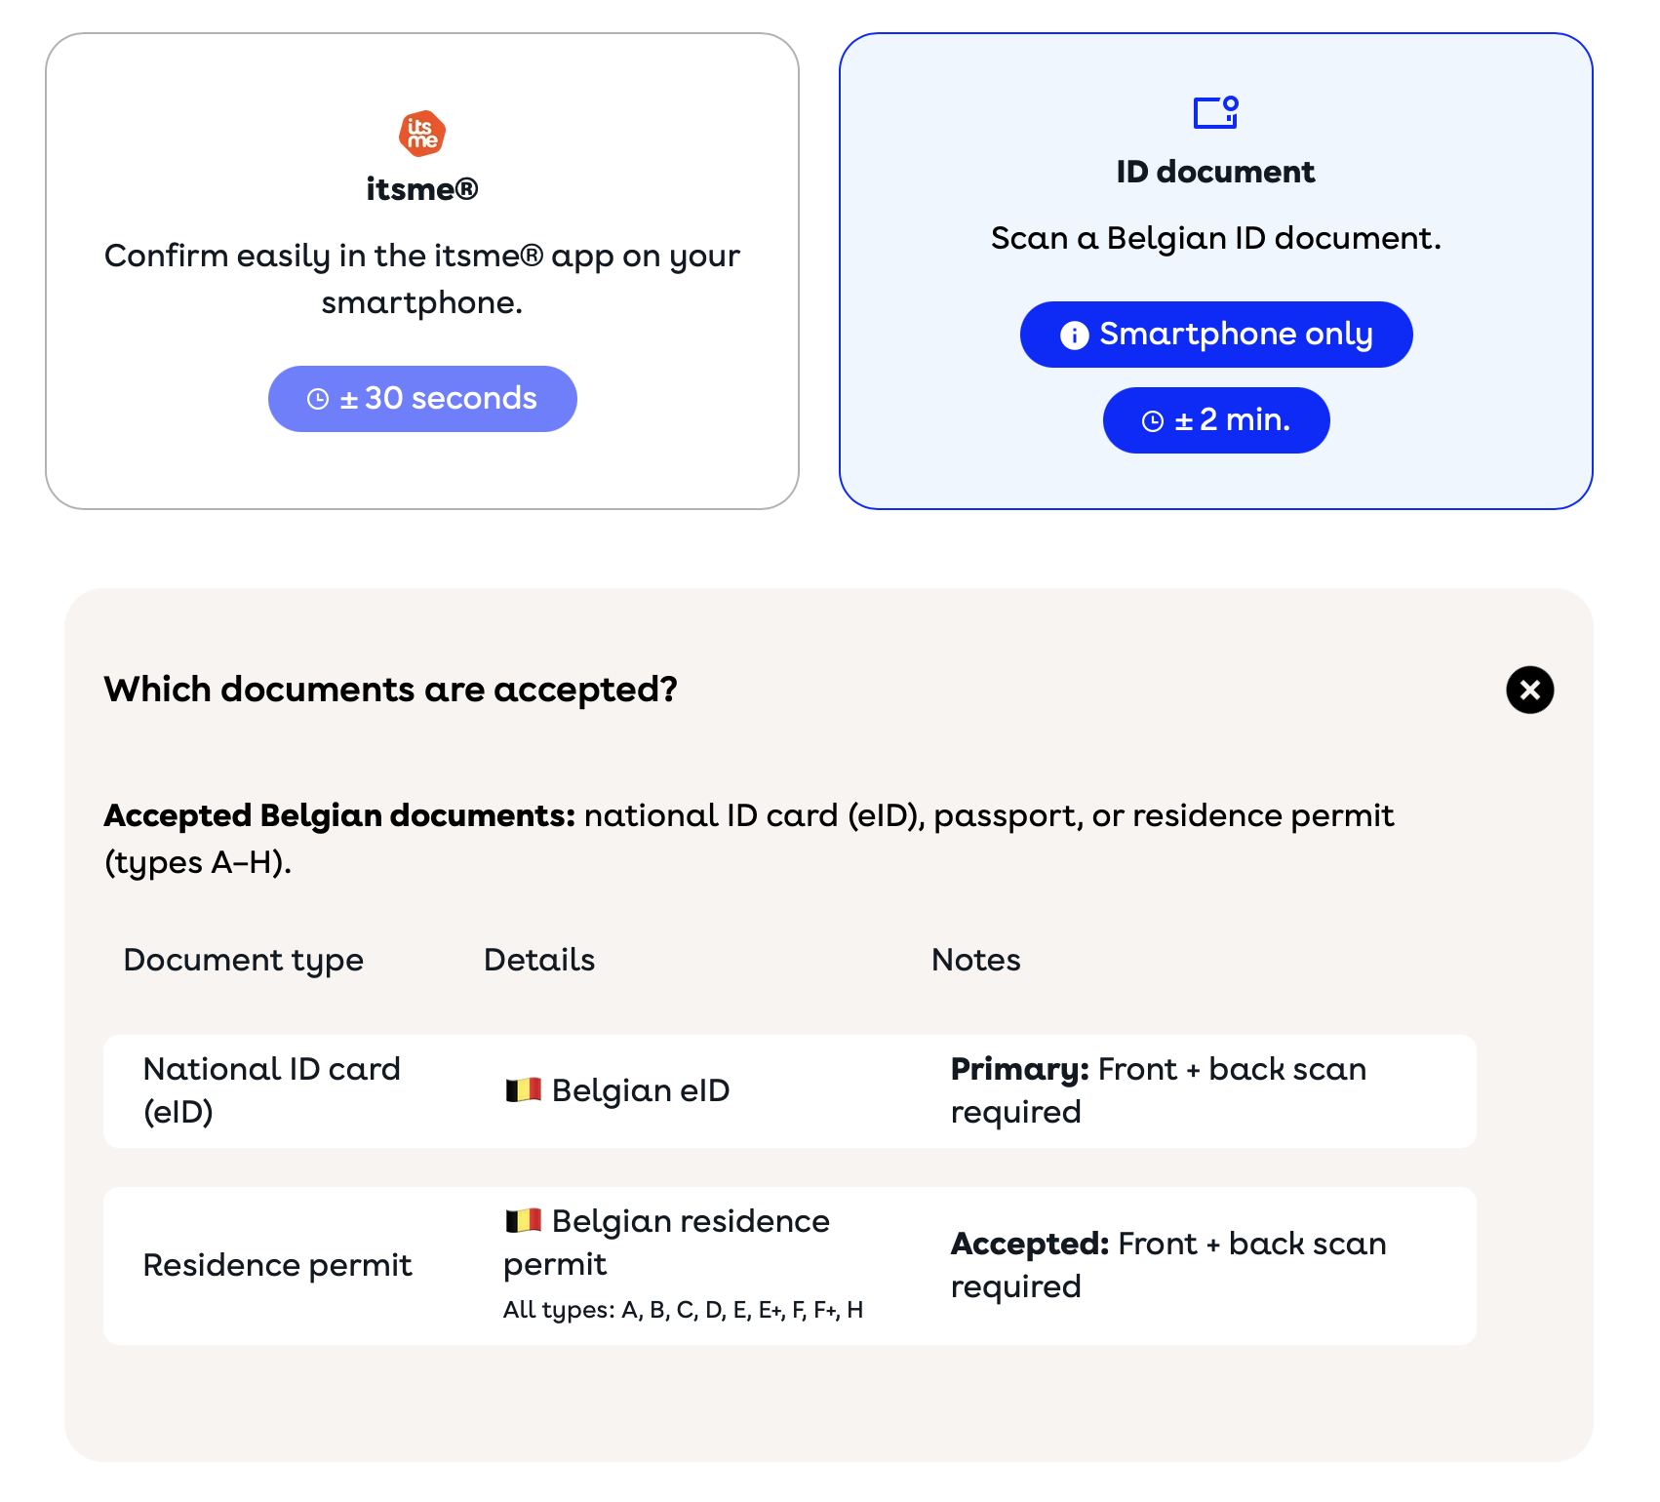
Task: Click the Document type column header
Action: (244, 960)
